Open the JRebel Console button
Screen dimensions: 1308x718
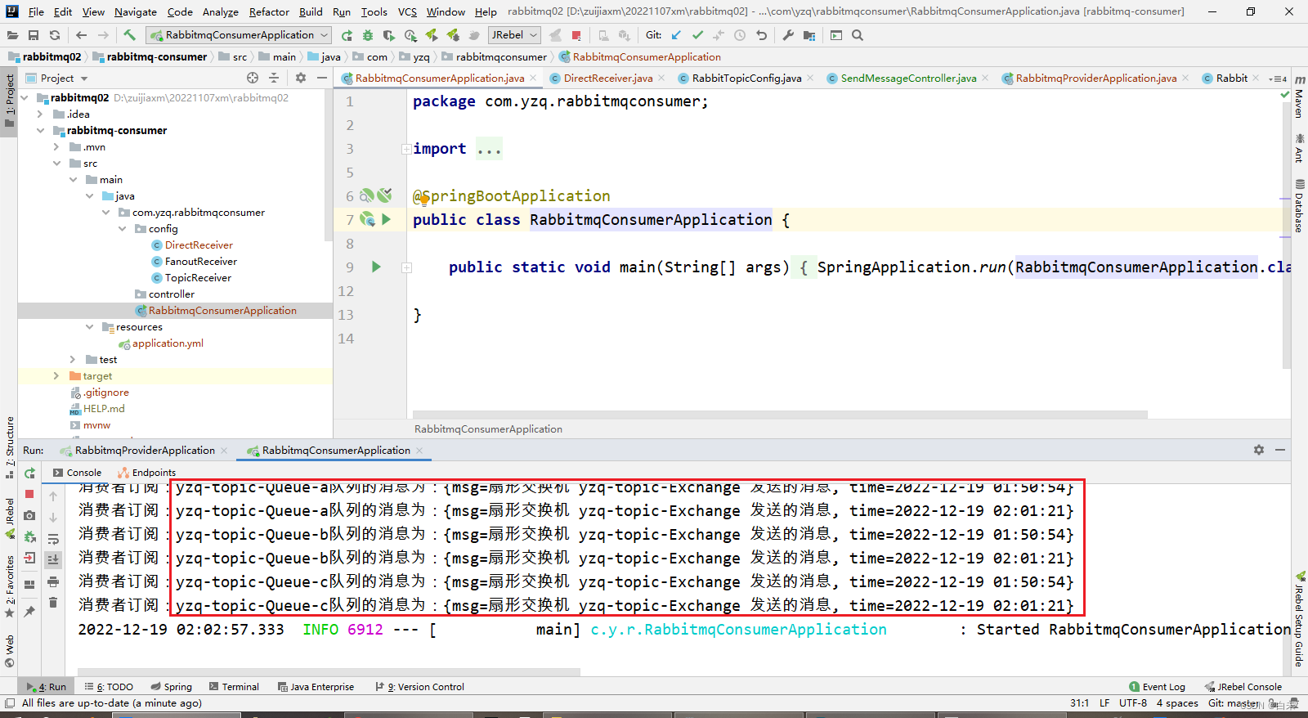click(1243, 687)
